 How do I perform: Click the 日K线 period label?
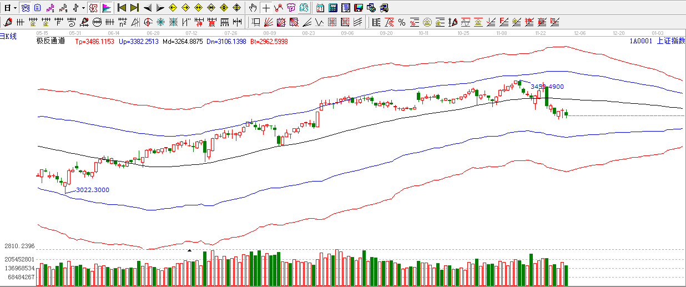coord(8,36)
